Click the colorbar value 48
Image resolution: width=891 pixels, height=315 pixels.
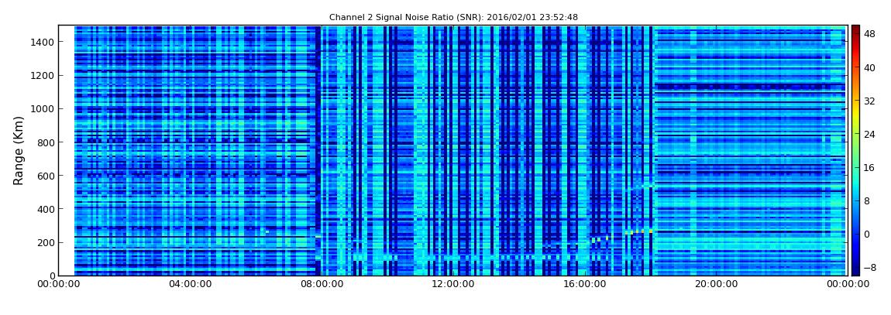coord(869,34)
